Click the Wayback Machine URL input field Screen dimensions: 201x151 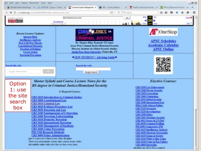click(93, 18)
